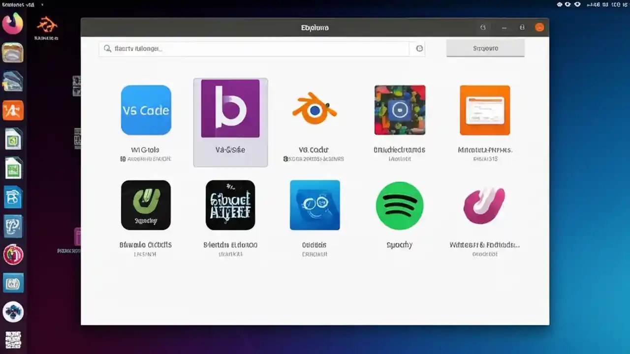The height and width of the screenshot is (354, 630).
Task: Open the app name menu in the top-left bar
Action: coord(17,4)
